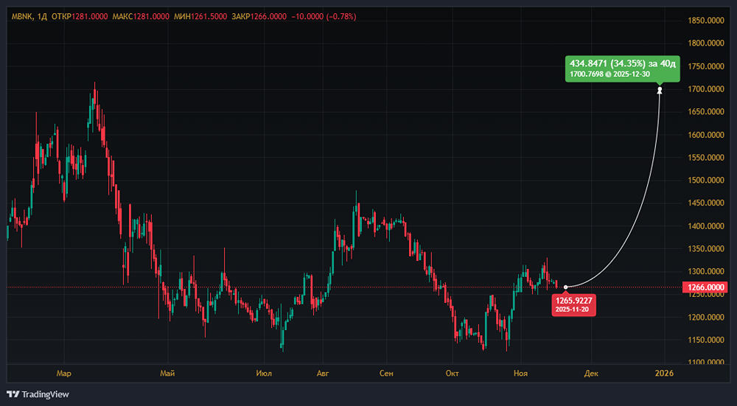Click the Июл month label on time axis
737x406 pixels.
tap(265, 374)
